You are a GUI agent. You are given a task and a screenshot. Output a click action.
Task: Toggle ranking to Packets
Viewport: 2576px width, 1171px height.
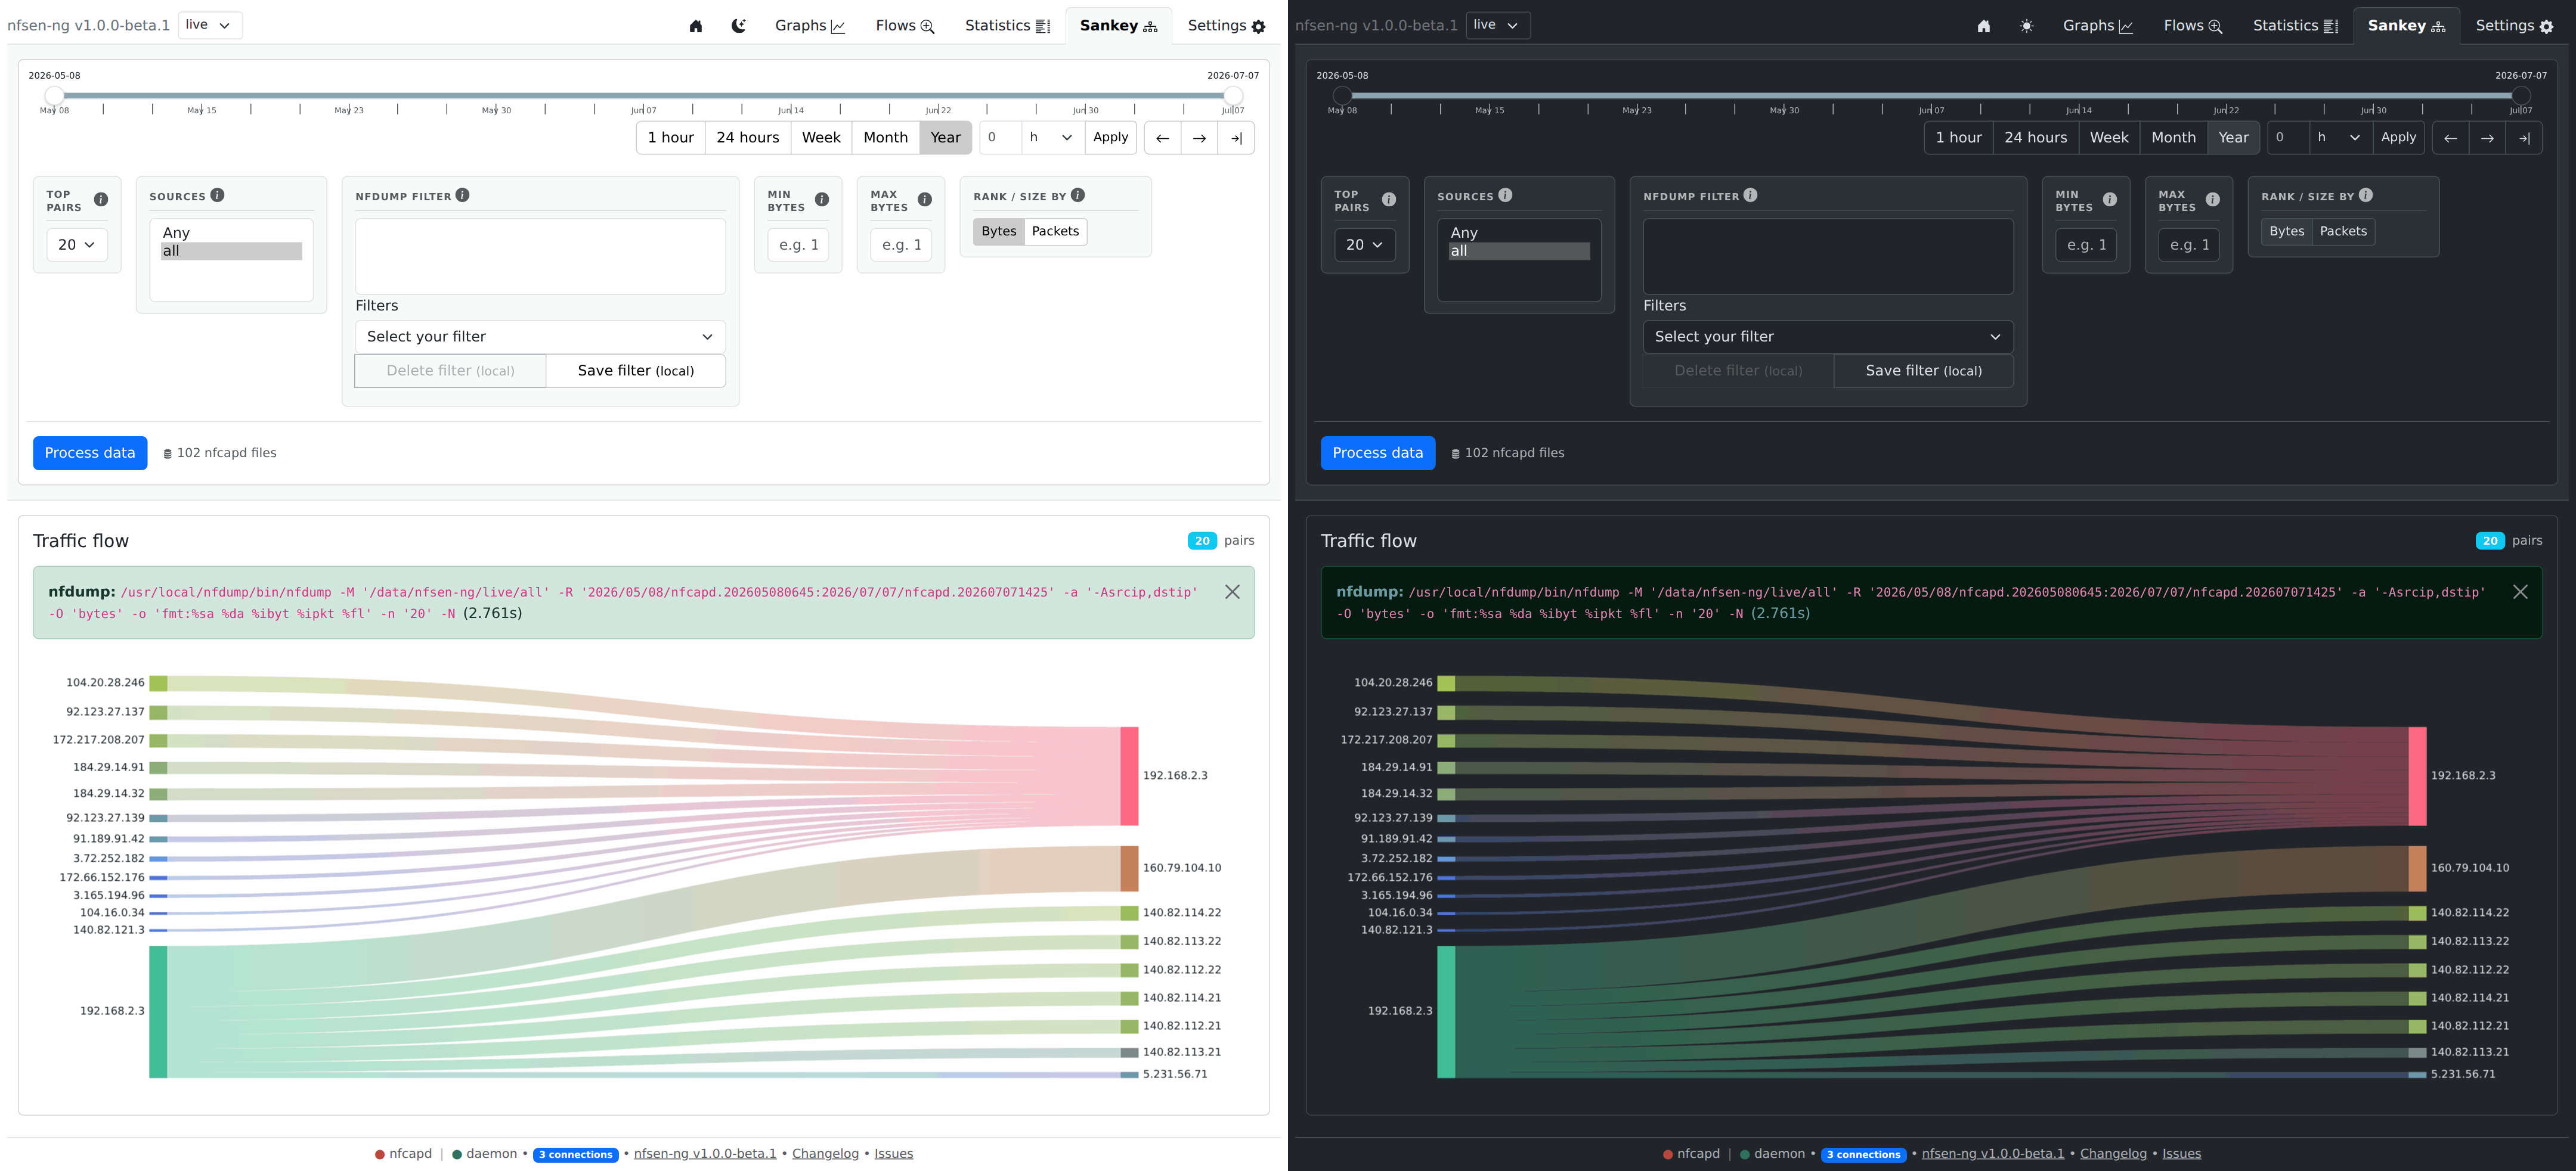click(x=1055, y=232)
